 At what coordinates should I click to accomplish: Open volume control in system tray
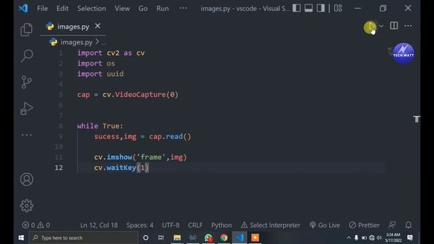pos(379,238)
